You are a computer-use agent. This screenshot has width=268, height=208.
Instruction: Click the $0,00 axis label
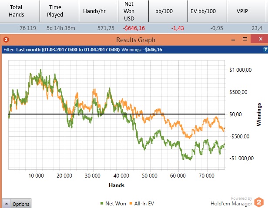(235, 114)
